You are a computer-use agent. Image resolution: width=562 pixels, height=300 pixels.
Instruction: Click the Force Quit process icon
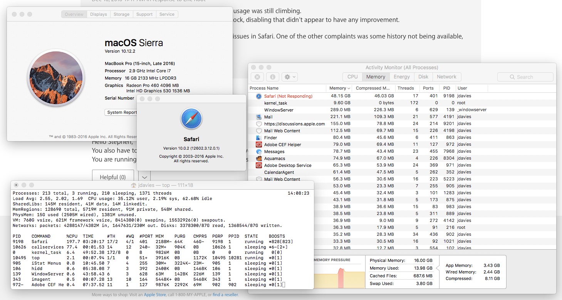coord(257,77)
